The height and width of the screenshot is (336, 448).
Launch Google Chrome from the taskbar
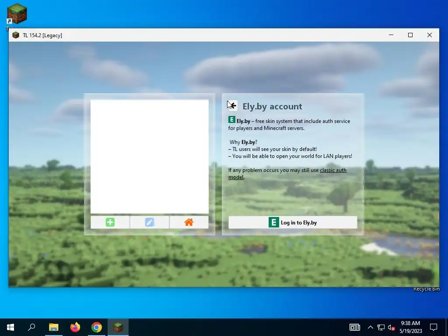(97, 327)
